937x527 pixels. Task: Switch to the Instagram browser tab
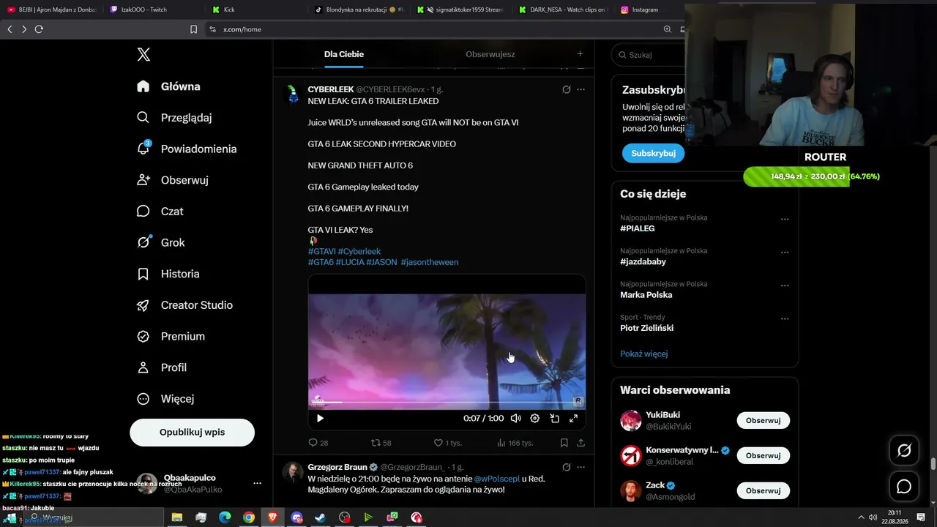pos(639,10)
